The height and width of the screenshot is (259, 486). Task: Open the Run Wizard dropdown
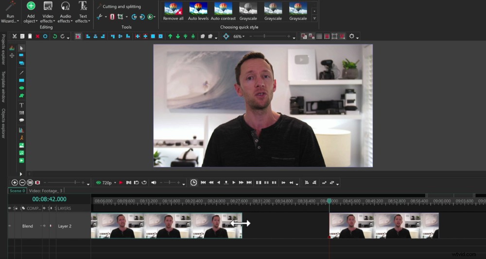coord(10,12)
